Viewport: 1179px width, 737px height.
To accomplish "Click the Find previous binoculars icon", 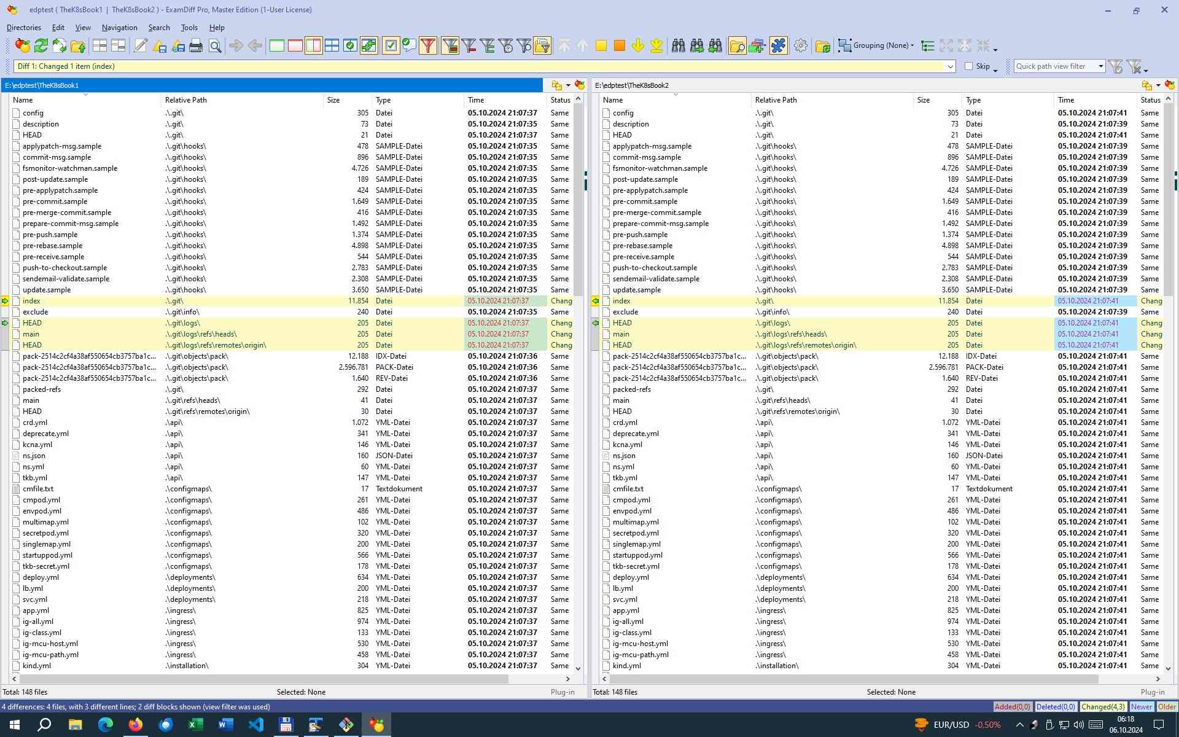I will point(715,45).
